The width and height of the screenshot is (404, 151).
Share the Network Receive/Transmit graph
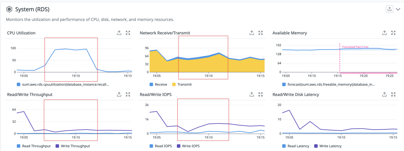coord(252,33)
